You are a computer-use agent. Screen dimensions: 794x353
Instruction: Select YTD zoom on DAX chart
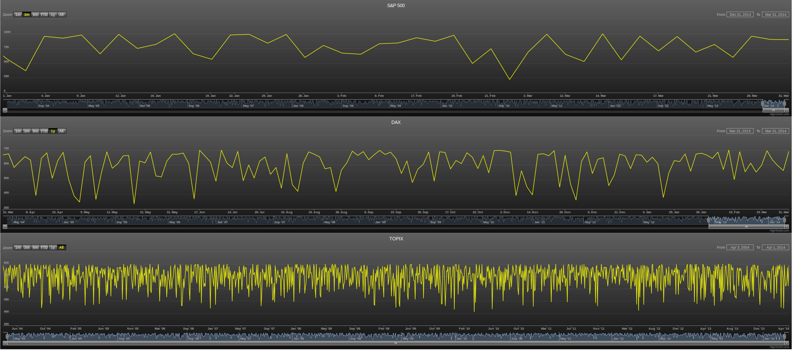[44, 131]
